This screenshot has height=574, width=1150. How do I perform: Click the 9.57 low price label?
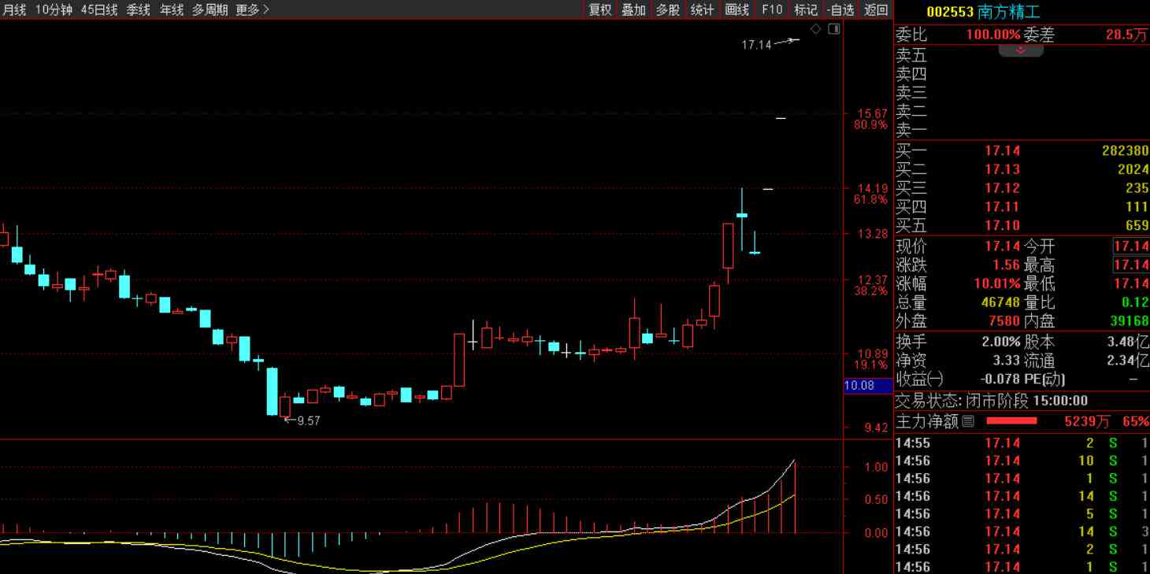308,420
